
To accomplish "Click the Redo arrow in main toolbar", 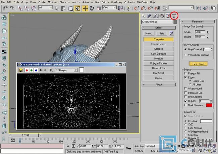I will [x=12, y=8].
